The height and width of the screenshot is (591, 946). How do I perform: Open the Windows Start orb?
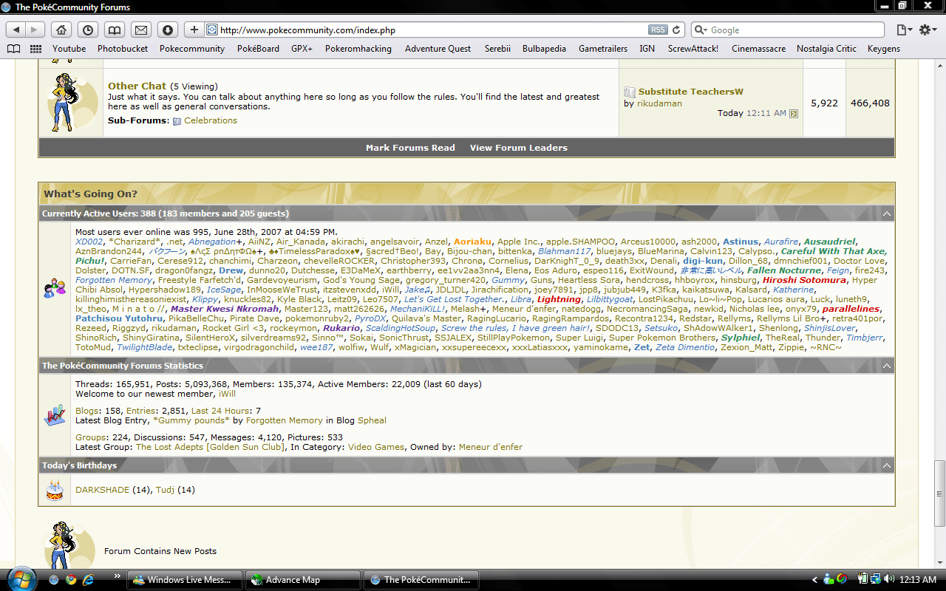click(21, 578)
